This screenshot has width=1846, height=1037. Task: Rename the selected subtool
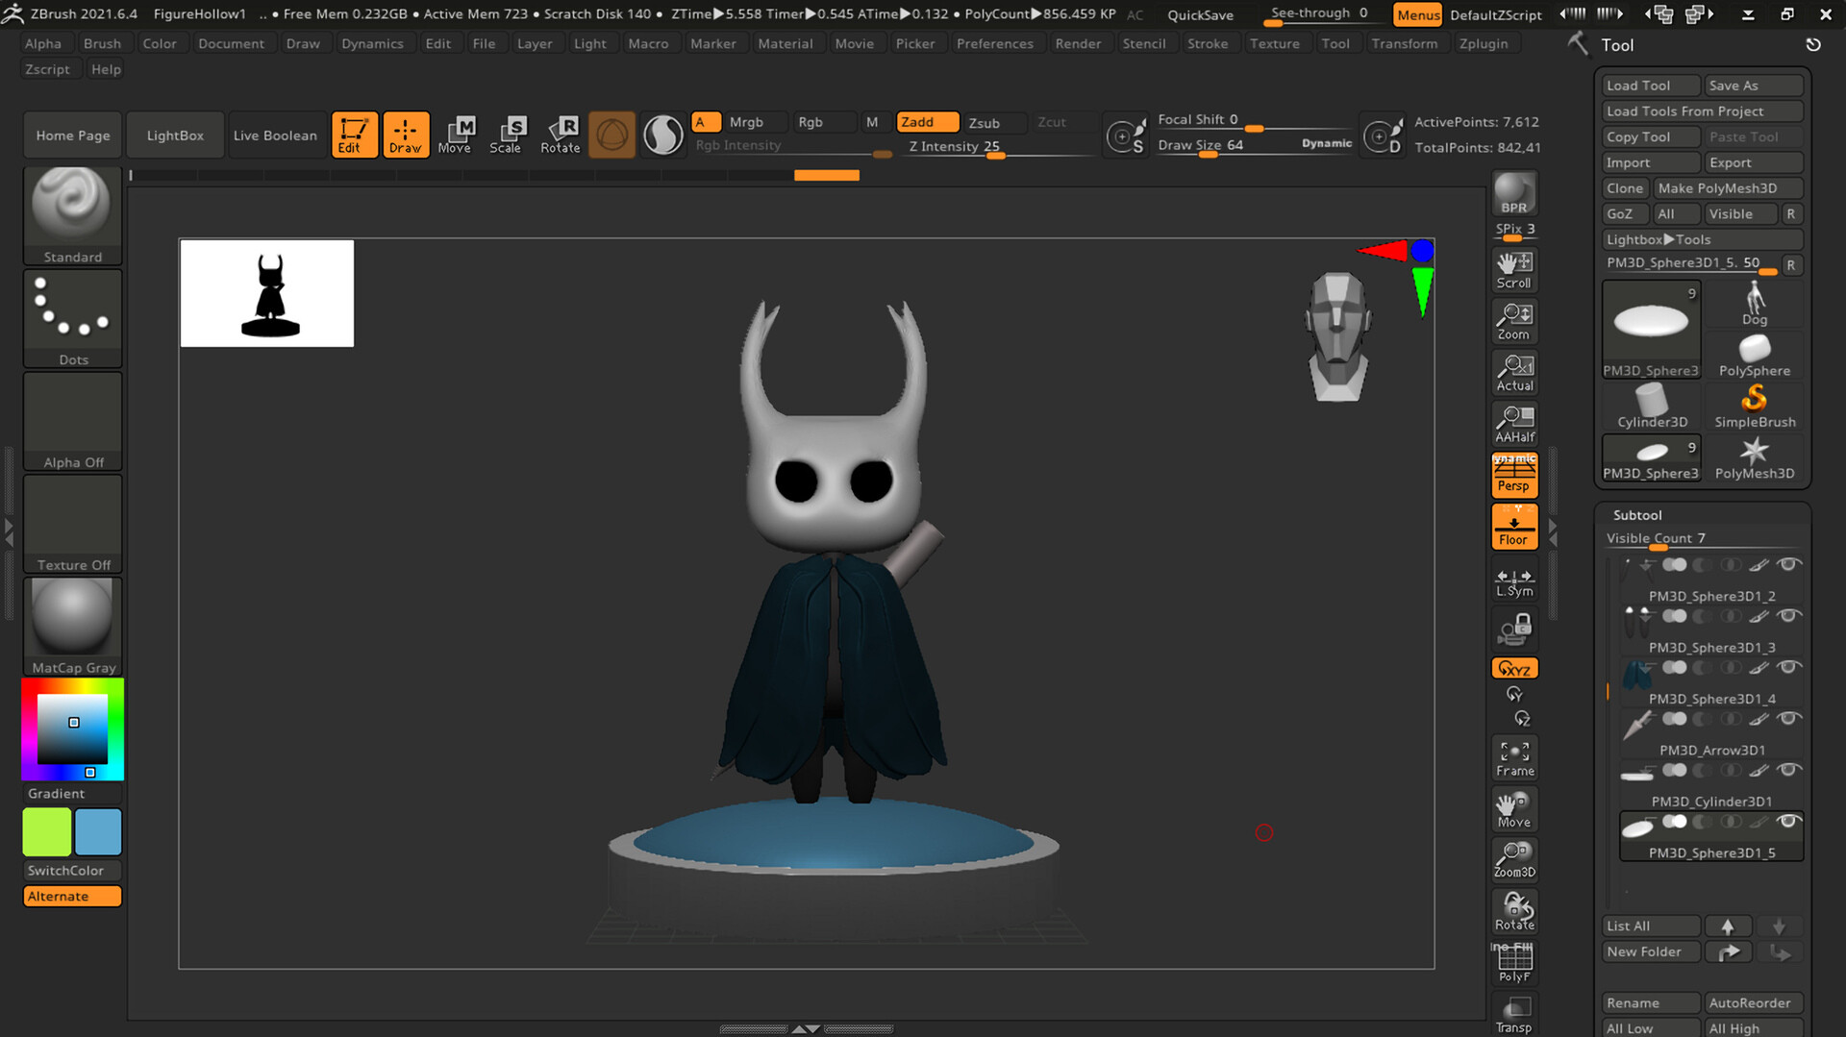(1650, 1001)
